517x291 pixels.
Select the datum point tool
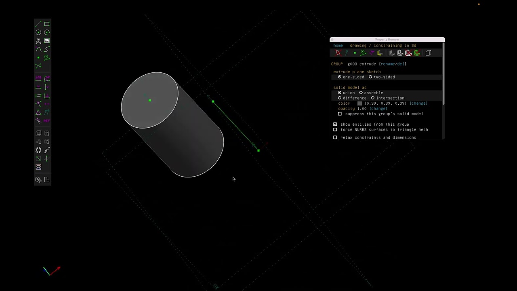pyautogui.click(x=38, y=58)
